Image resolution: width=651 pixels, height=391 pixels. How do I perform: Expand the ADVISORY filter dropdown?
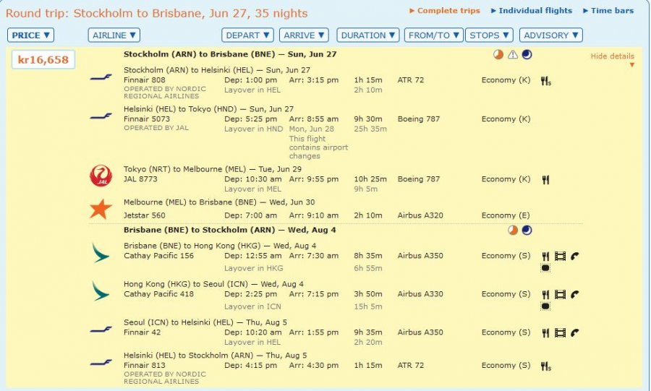(x=550, y=35)
